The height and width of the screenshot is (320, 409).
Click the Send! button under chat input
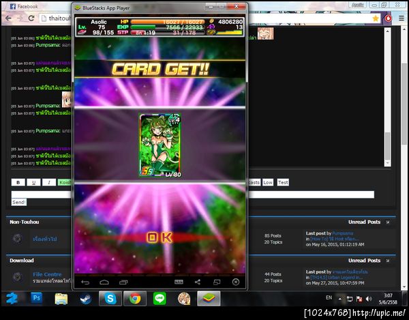pos(19,202)
